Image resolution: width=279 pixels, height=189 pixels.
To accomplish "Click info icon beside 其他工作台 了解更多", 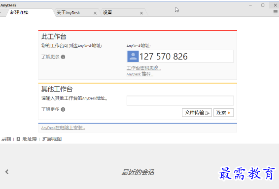I will (x=63, y=109).
